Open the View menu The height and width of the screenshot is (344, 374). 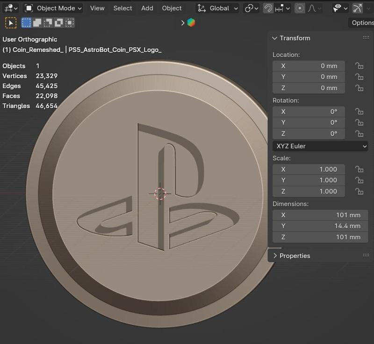pyautogui.click(x=97, y=8)
